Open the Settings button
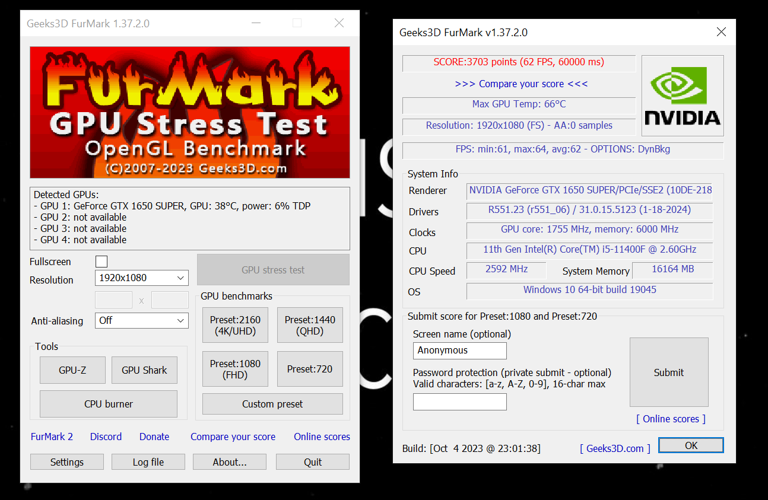768x500 pixels. point(67,462)
